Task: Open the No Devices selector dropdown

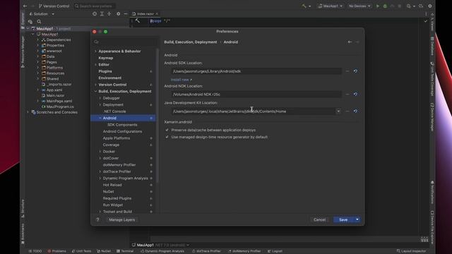Action: (x=359, y=6)
